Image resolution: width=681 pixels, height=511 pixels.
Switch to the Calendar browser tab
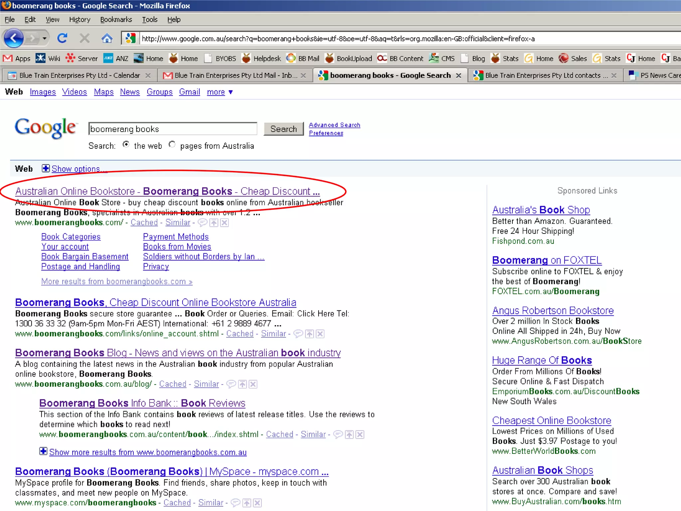[x=79, y=76]
